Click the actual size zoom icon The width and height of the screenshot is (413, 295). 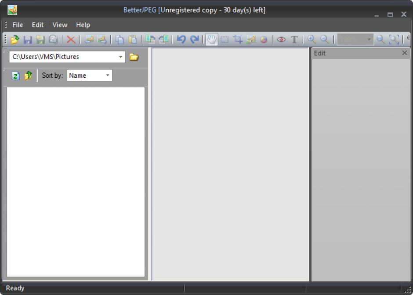point(380,40)
